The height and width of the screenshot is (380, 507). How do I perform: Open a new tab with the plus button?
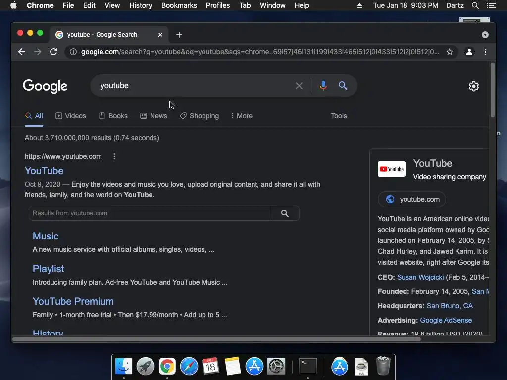pos(179,35)
